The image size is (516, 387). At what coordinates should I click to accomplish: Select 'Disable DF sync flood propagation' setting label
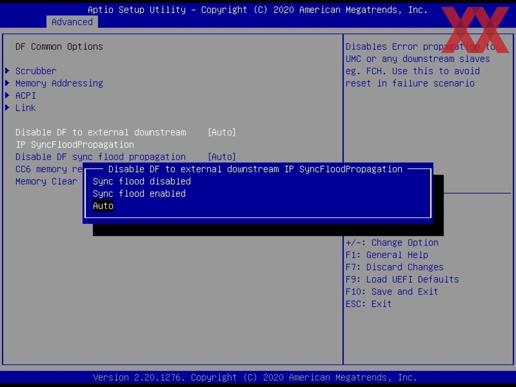101,157
